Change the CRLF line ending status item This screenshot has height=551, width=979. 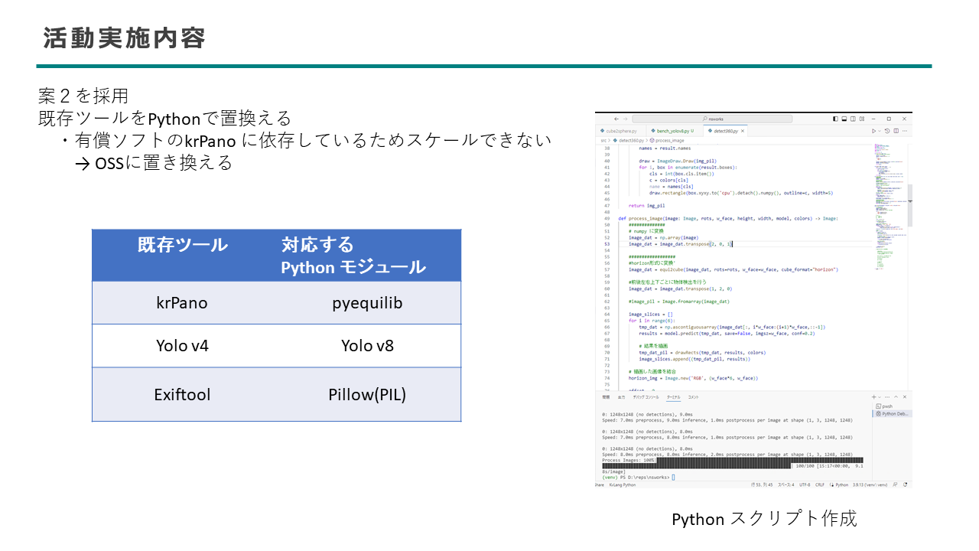coord(820,484)
